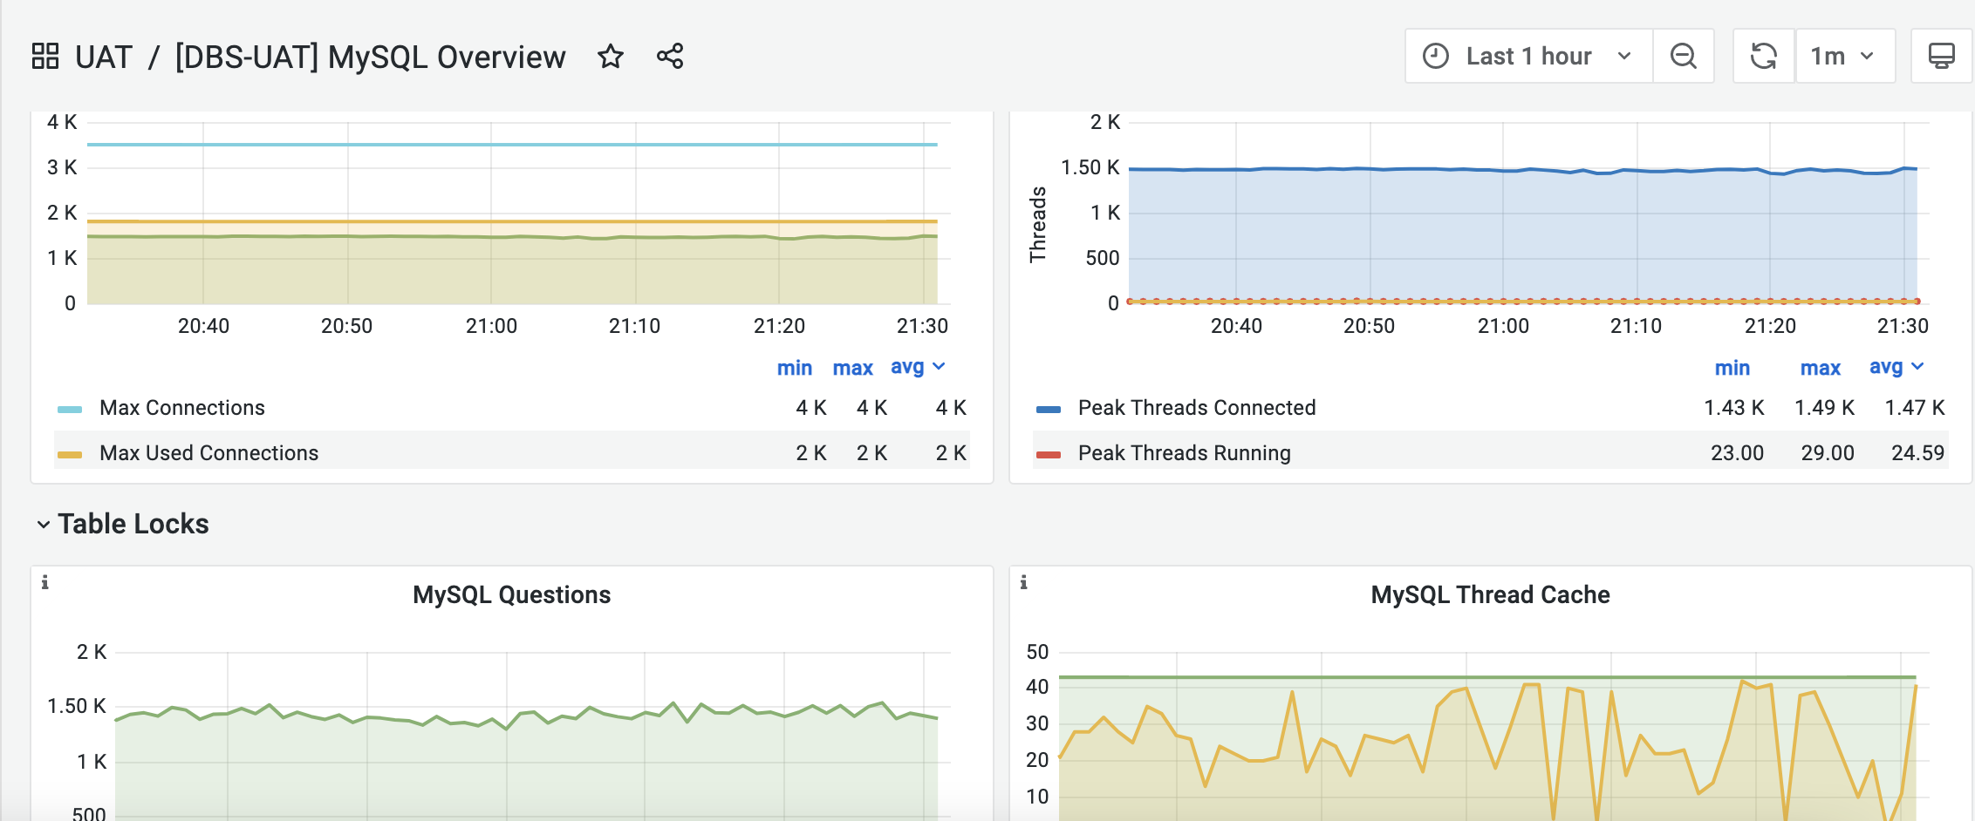Open the MySQL Questions panel title menu
Viewport: 1975px width, 821px height.
pyautogui.click(x=512, y=594)
